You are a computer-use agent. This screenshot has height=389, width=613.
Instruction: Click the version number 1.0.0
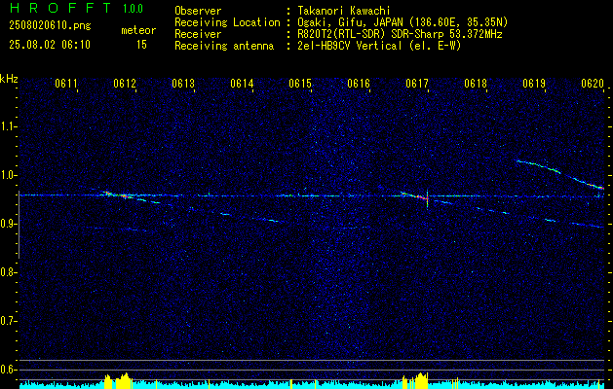(x=133, y=9)
